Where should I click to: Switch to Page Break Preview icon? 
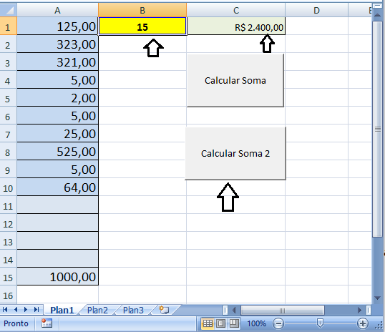[234, 323]
